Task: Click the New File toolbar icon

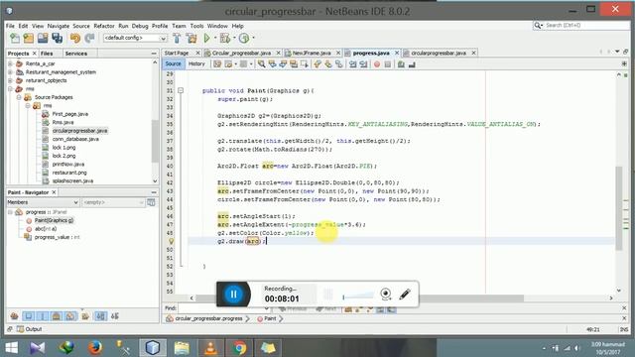Action: (x=15, y=38)
